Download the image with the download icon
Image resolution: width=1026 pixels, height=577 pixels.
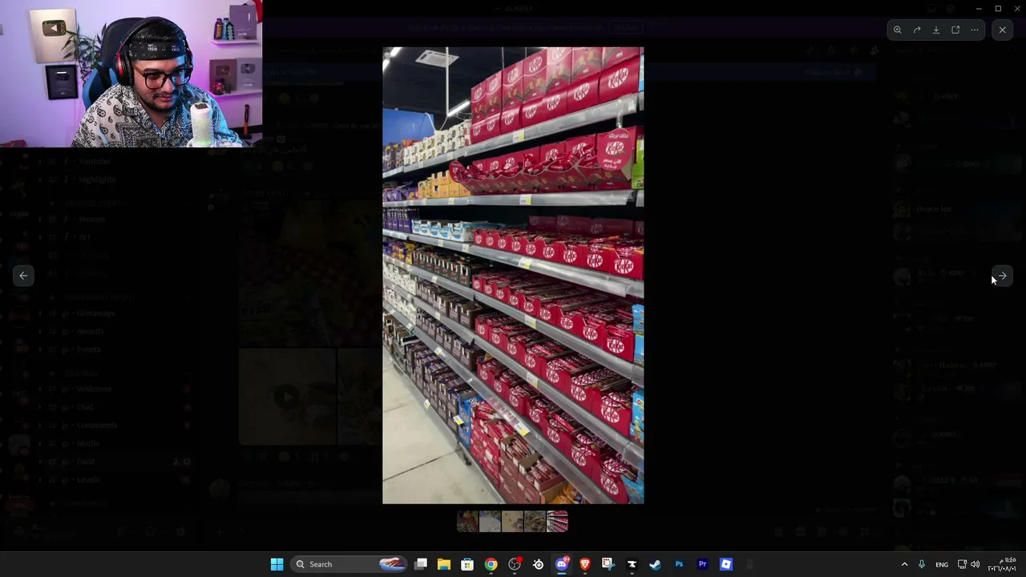point(936,30)
